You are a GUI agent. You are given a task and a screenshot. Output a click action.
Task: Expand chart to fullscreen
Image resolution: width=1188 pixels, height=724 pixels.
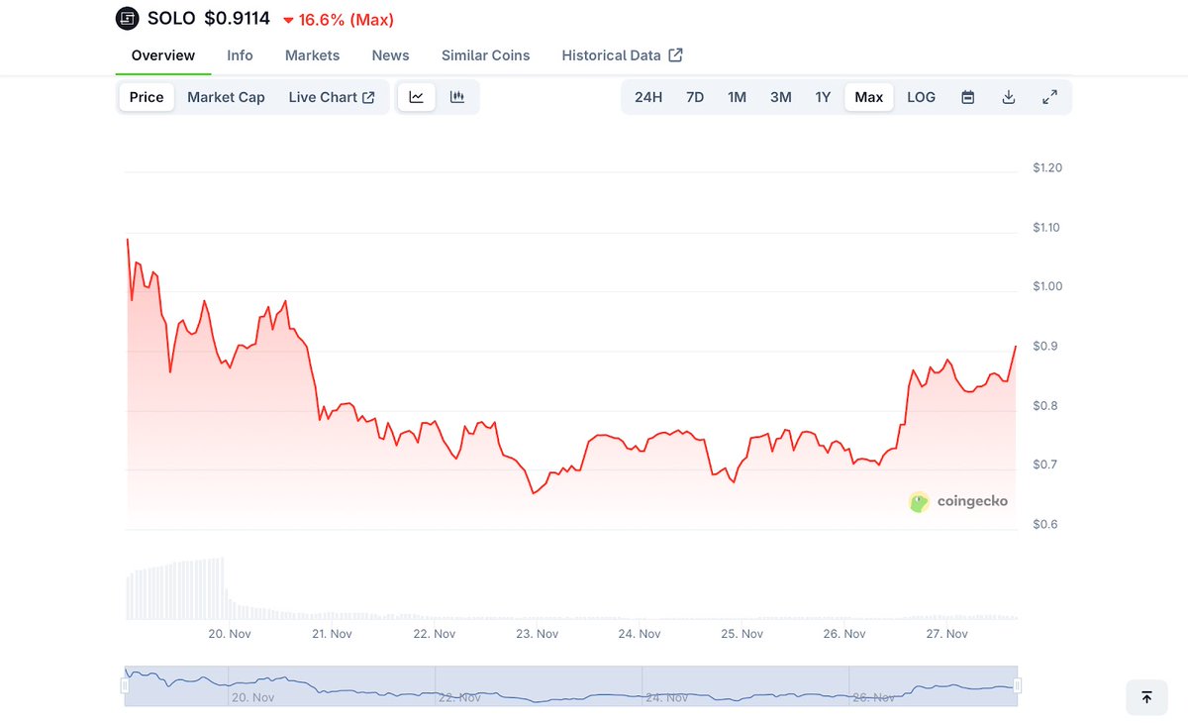[x=1049, y=97]
